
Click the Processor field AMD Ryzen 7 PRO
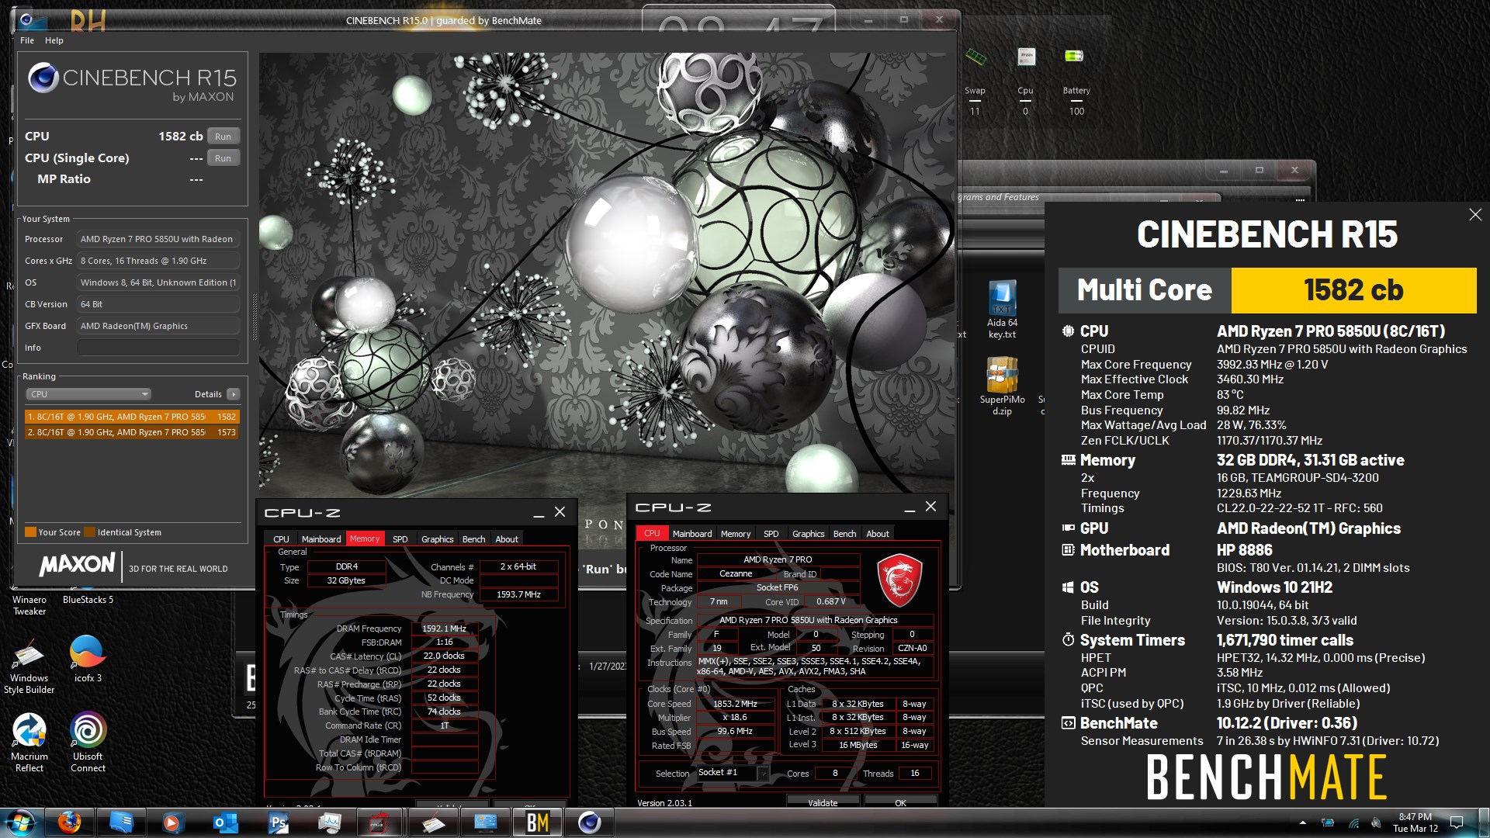pyautogui.click(x=158, y=239)
